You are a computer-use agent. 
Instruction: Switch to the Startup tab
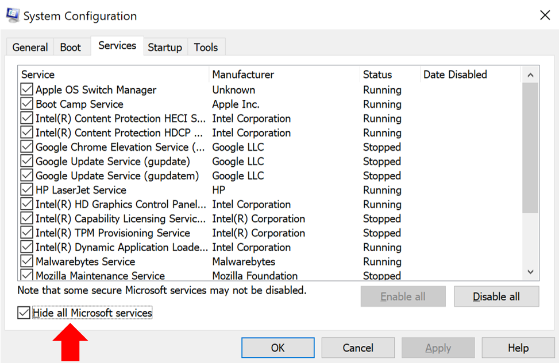(x=165, y=48)
